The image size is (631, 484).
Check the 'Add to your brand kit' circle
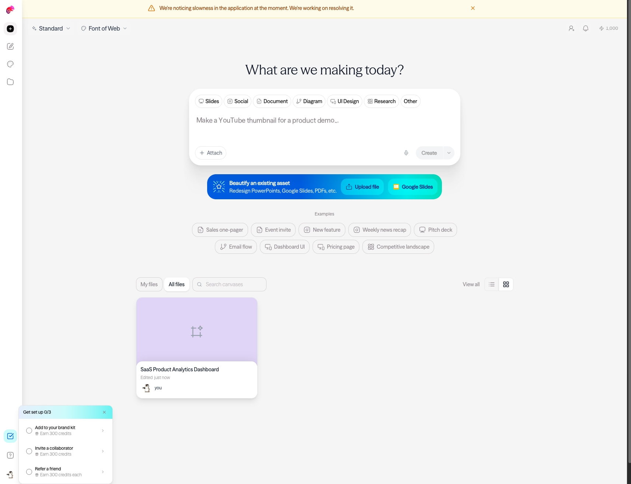[29, 431]
